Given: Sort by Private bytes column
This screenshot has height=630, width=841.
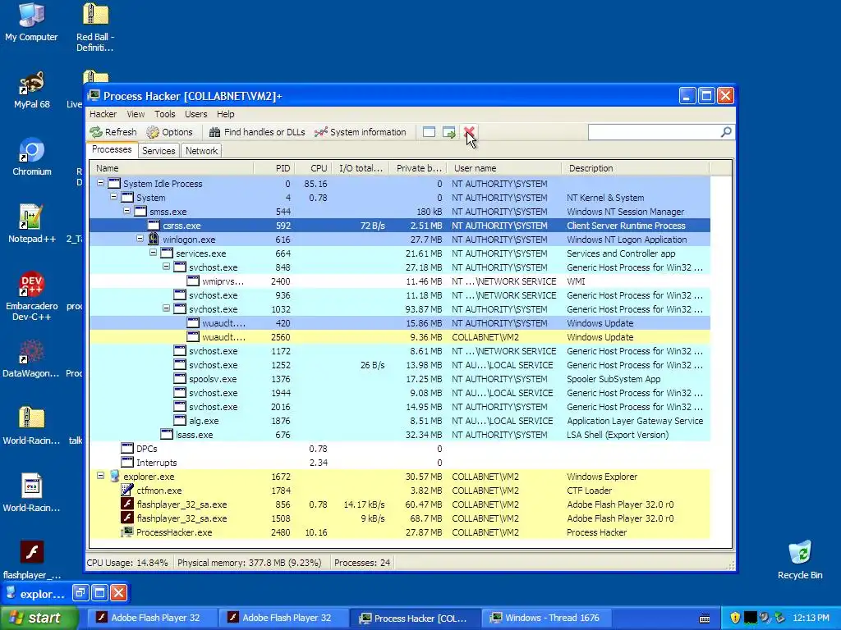Looking at the screenshot, I should [x=418, y=168].
